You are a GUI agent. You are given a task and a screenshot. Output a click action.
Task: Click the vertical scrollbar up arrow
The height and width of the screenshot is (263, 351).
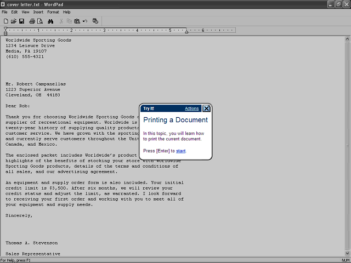[x=347, y=39]
